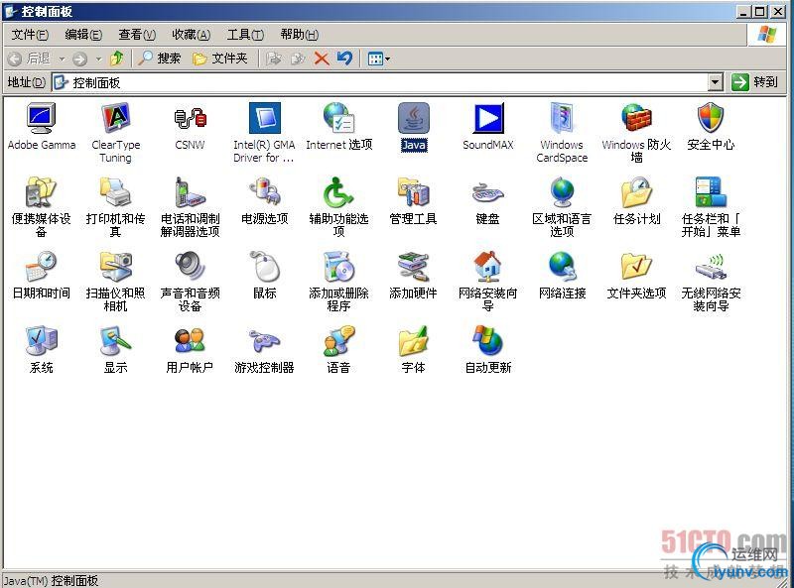Open 任务栏和「开始」菜单 icon
The image size is (794, 588).
click(x=711, y=192)
